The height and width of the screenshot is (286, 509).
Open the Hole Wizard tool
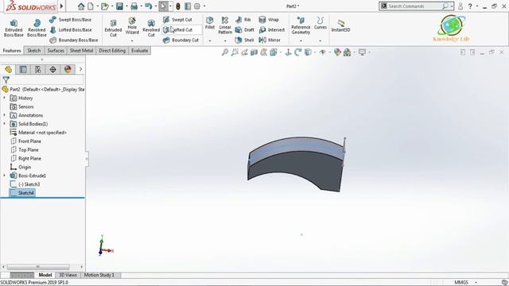click(x=132, y=26)
